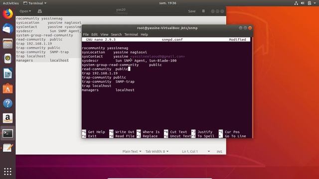Viewport: 319px width, 179px height.
Task: Open the Tab Width dropdown in gedit
Action: [x=157, y=151]
